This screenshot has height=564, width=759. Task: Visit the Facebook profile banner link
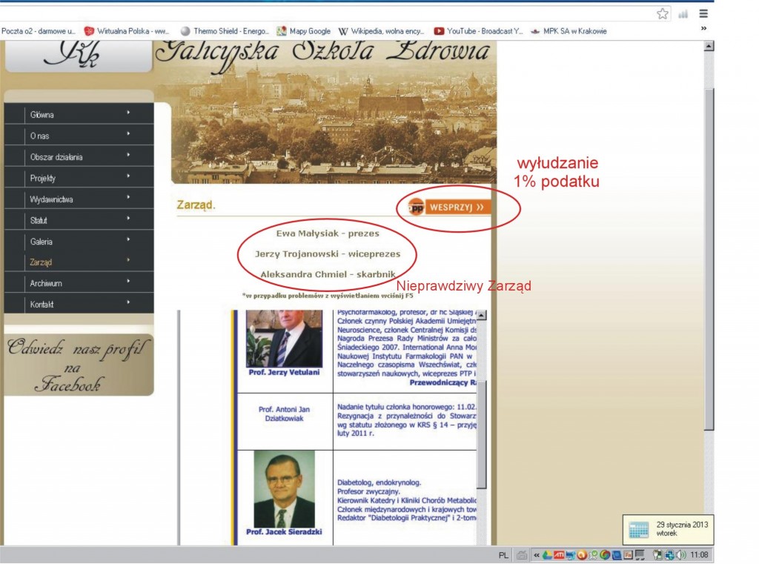(79, 365)
